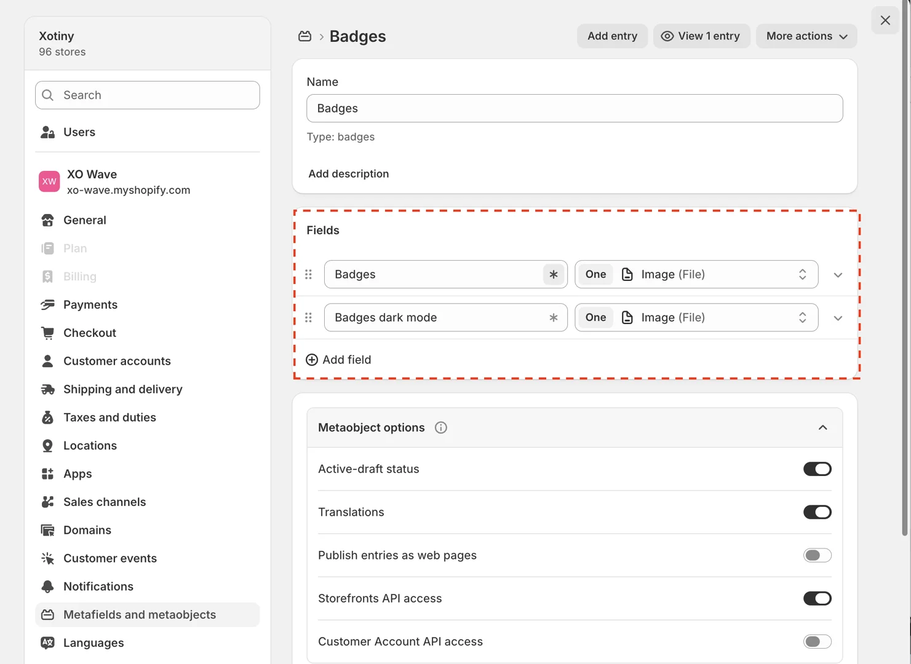Disable the Translations toggle

coord(818,512)
